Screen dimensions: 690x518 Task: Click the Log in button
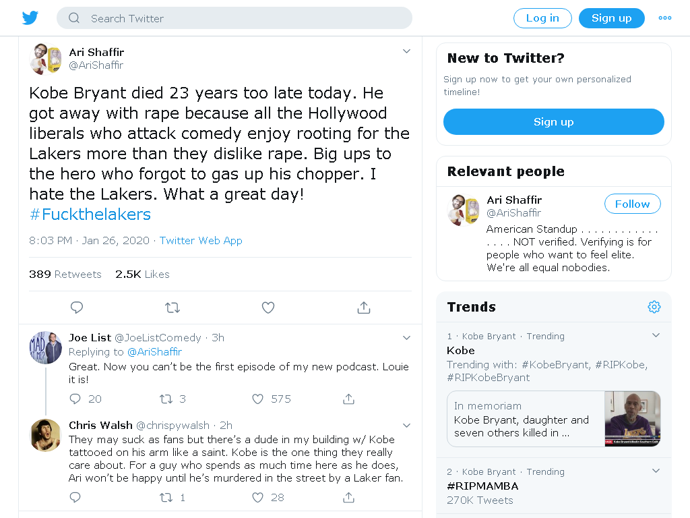[542, 18]
